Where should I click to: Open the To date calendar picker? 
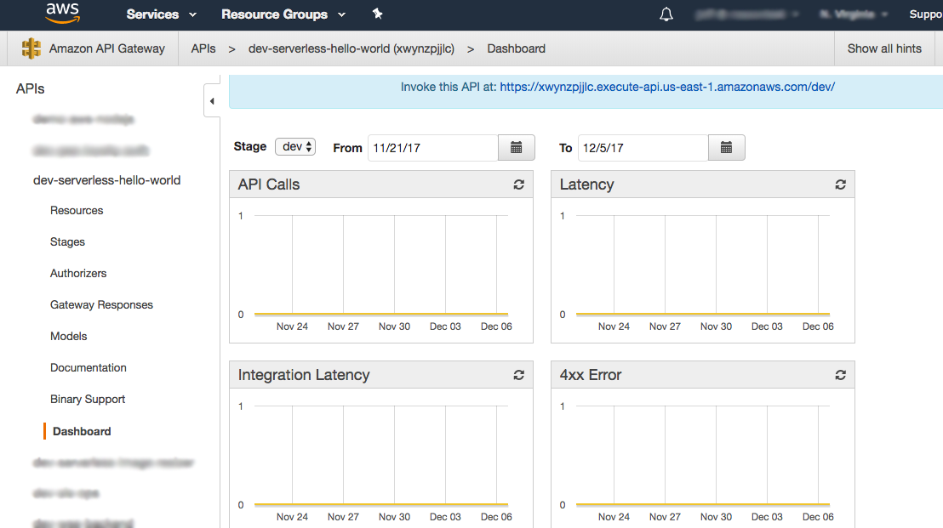pyautogui.click(x=727, y=147)
